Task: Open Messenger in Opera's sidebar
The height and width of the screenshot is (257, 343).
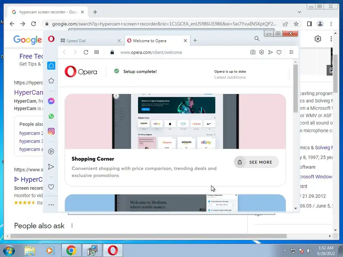Action: pos(51,101)
